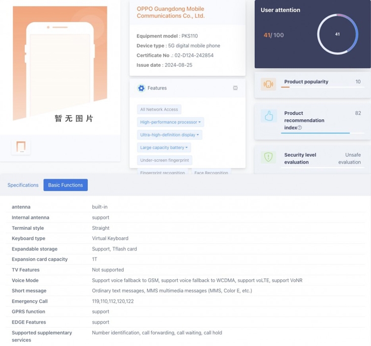Expand Large capacity battery dropdown tag
Image resolution: width=371 pixels, height=346 pixels.
164,148
